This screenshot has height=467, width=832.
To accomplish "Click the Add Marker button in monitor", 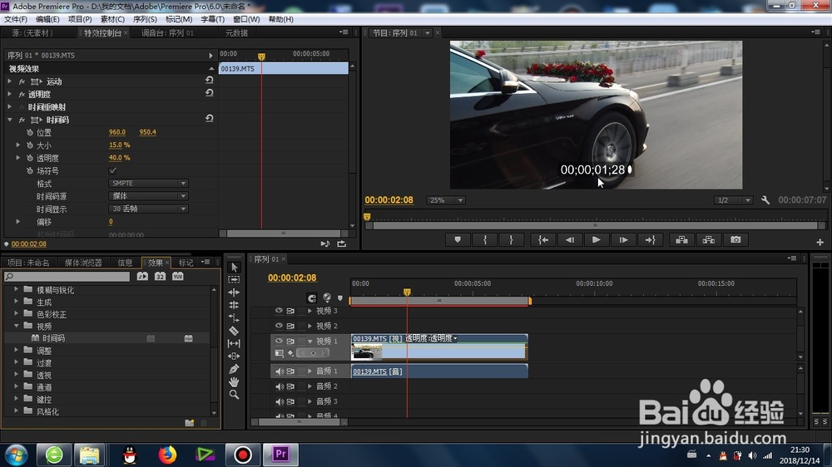I will click(458, 240).
